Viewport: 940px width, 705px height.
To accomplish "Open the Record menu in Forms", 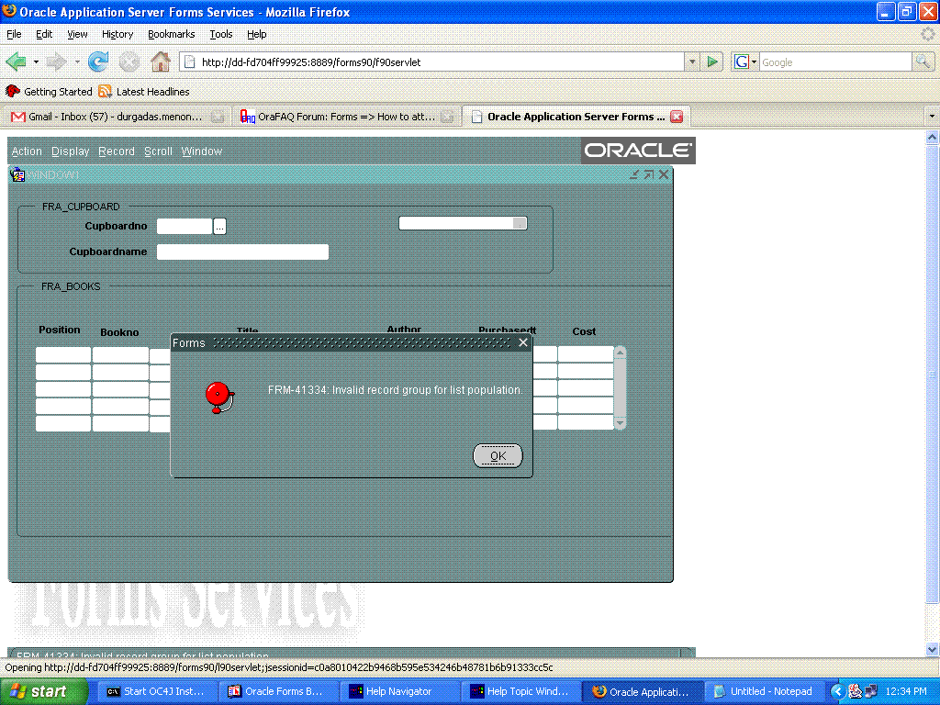I will click(x=117, y=151).
